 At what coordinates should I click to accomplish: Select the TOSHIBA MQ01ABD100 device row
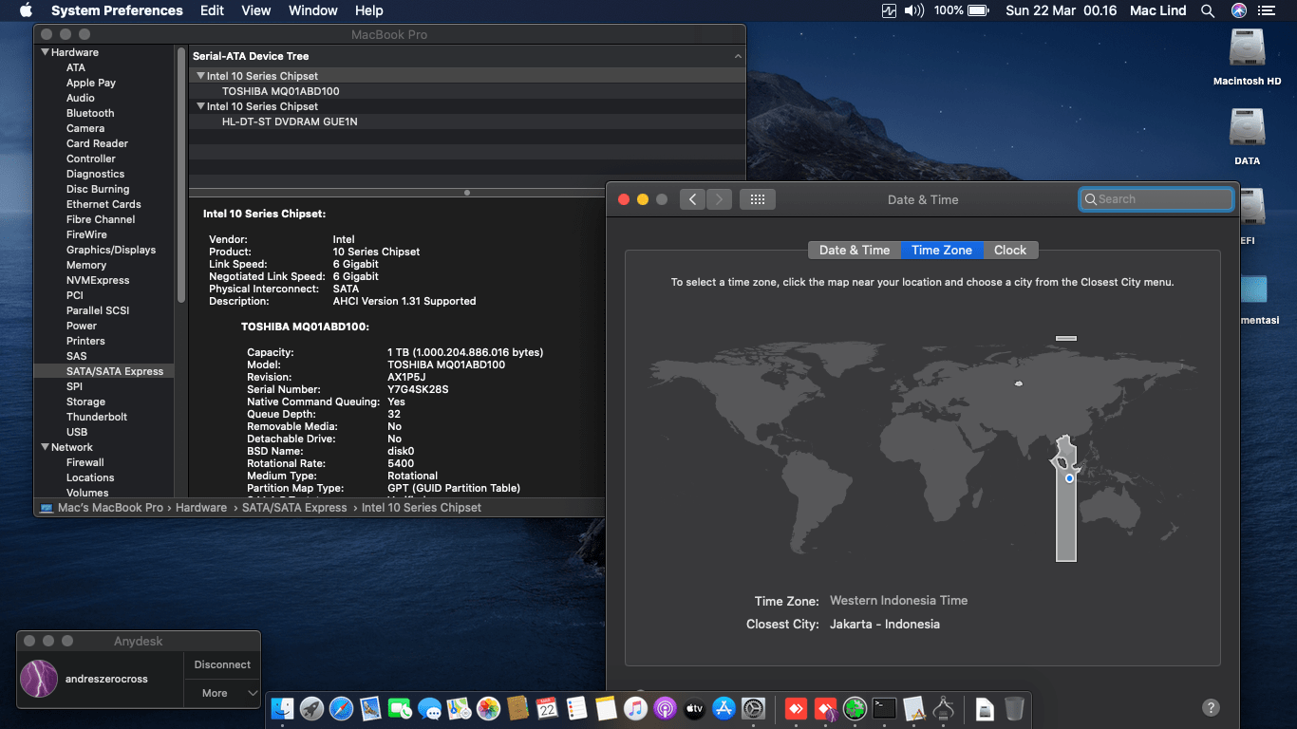coord(466,91)
